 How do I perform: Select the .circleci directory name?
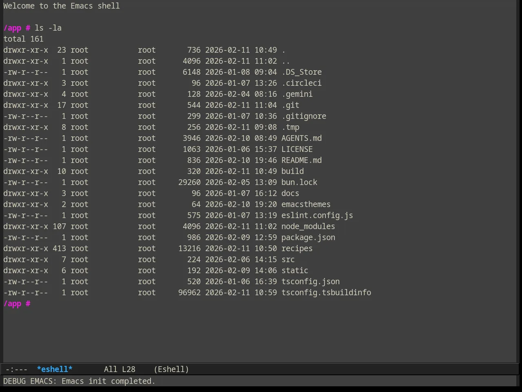[x=301, y=83]
